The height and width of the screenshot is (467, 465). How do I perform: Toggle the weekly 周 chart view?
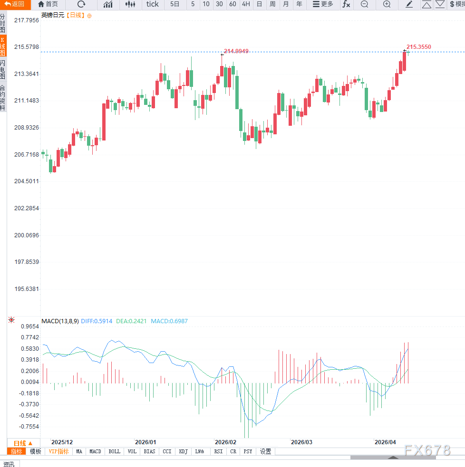tap(272, 4)
